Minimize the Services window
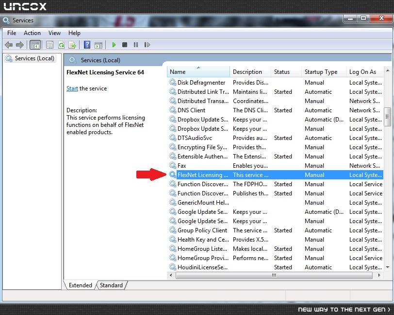The width and height of the screenshot is (394, 315). (x=350, y=18)
